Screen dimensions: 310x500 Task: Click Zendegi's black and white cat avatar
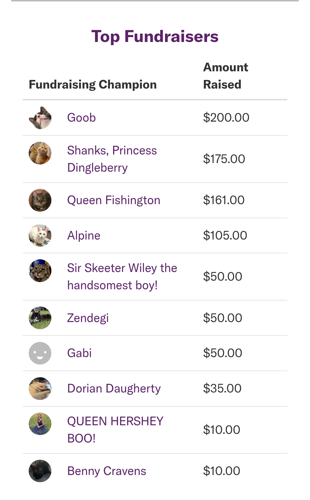[40, 318]
